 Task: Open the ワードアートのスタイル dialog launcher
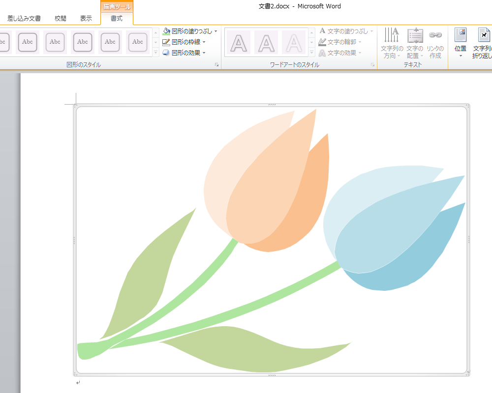click(x=372, y=65)
